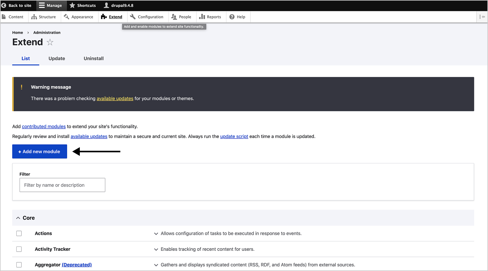Expand the Activity Tracker description chevron
This screenshot has width=488, height=271.
point(156,249)
